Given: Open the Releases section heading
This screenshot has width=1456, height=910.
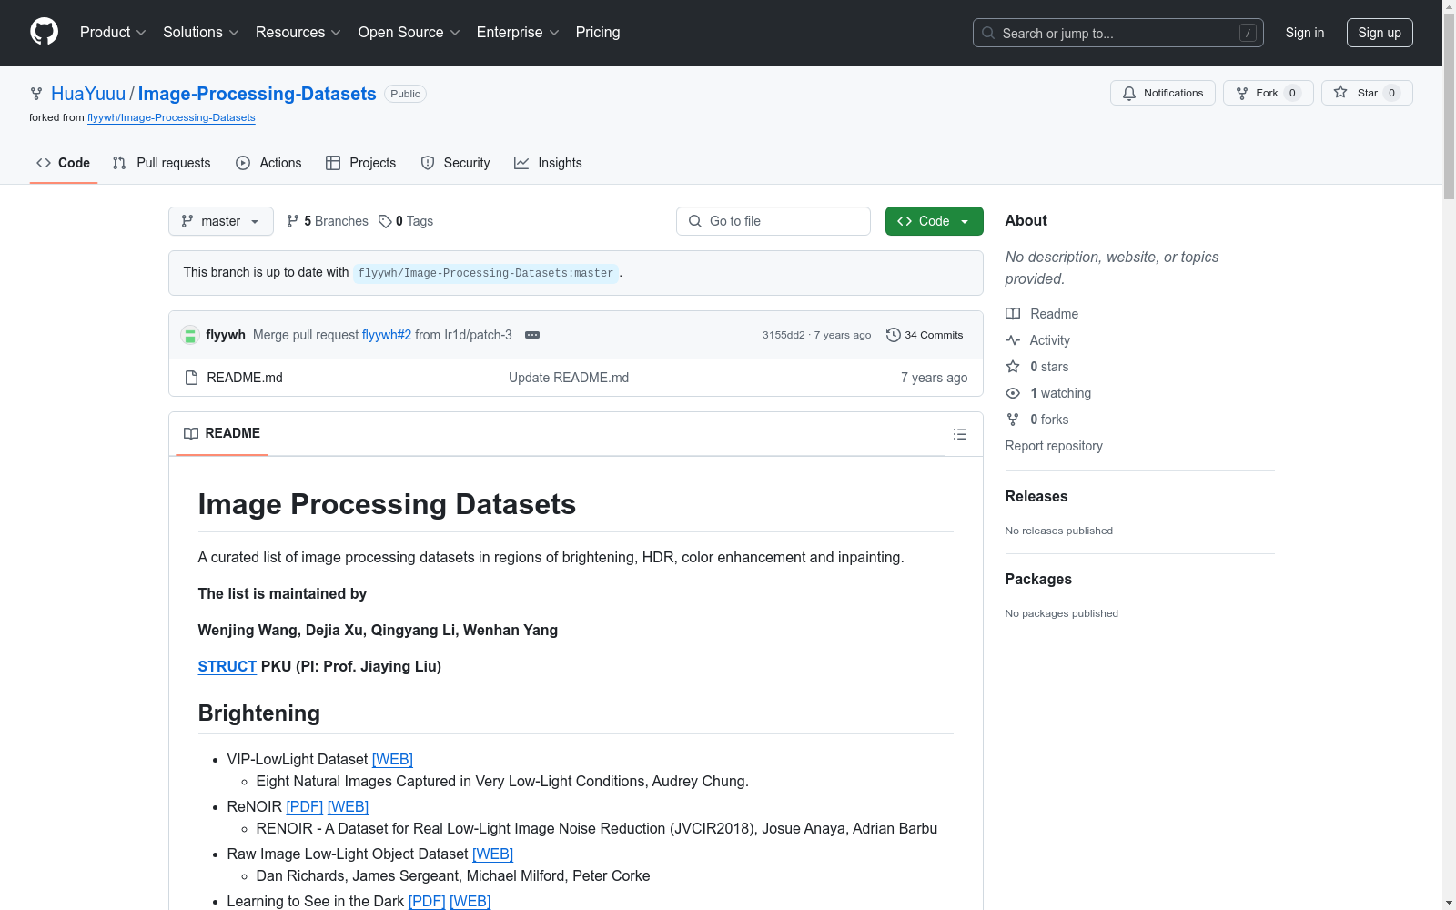Looking at the screenshot, I should point(1036,496).
